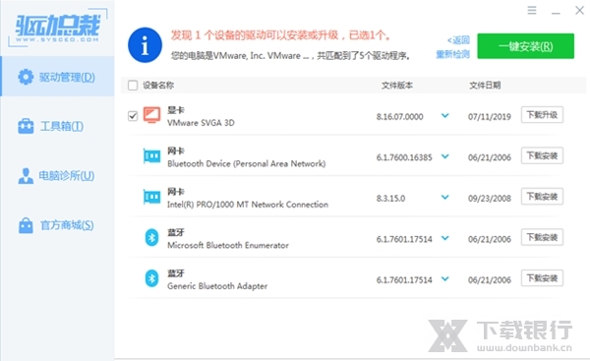This screenshot has width=590, height=361.
Task: Click the 您的电脑是VMware, Inc. description line
Action: pos(290,56)
